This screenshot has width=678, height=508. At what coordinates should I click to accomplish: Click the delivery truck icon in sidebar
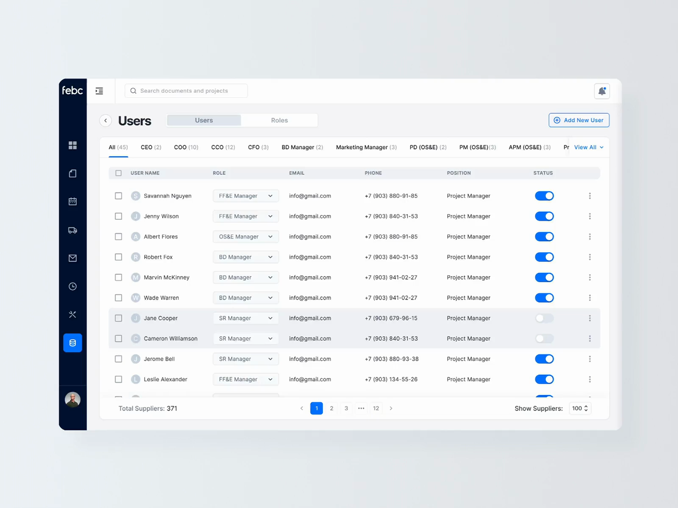click(73, 230)
